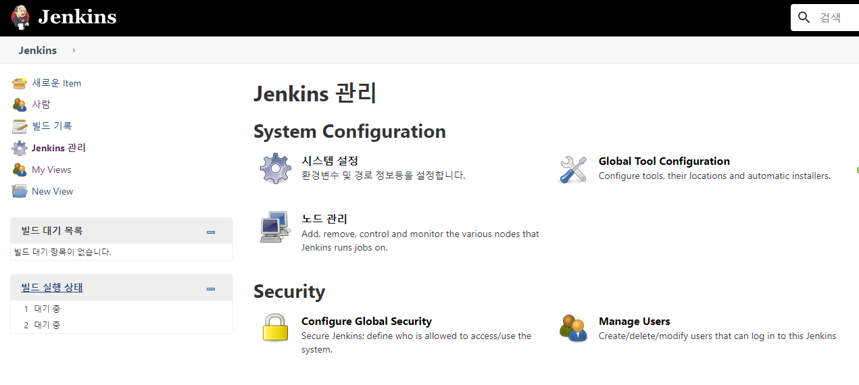Click 'Add, remove, control and monitor' description
The height and width of the screenshot is (385, 859).
pyautogui.click(x=420, y=240)
